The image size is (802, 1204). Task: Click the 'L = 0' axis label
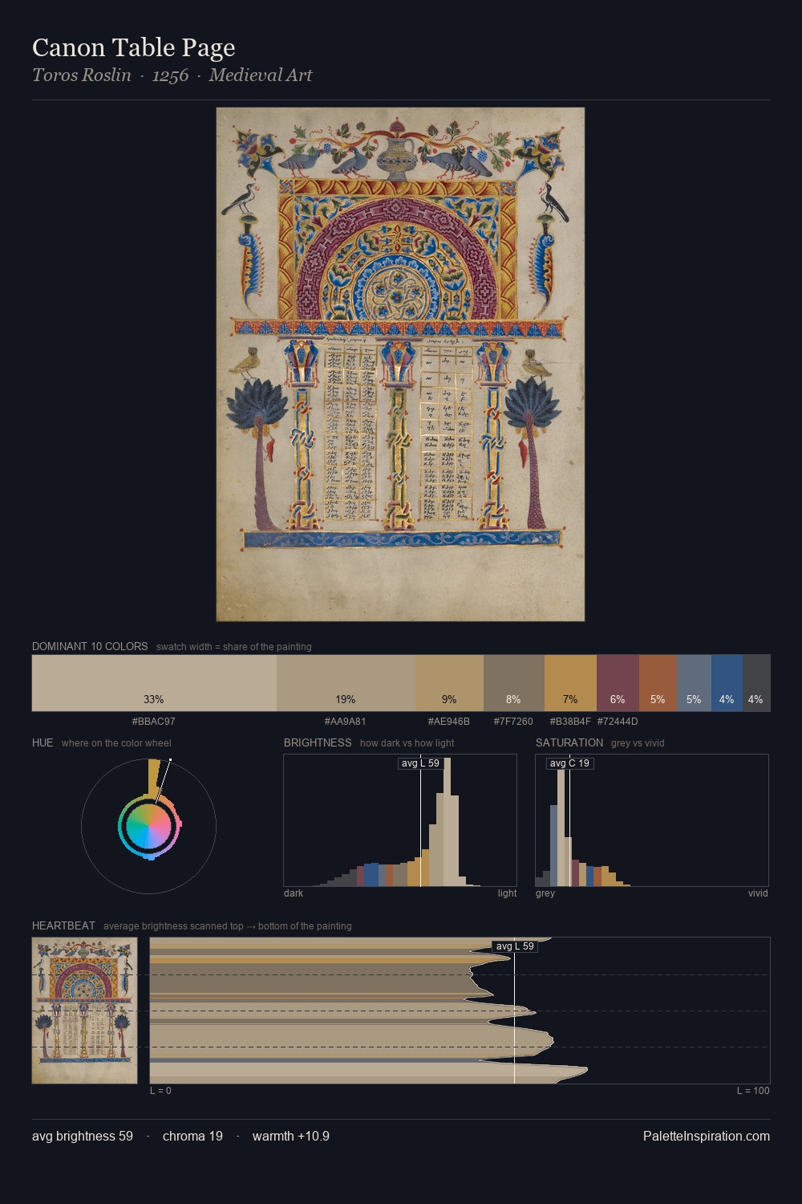(x=160, y=1091)
